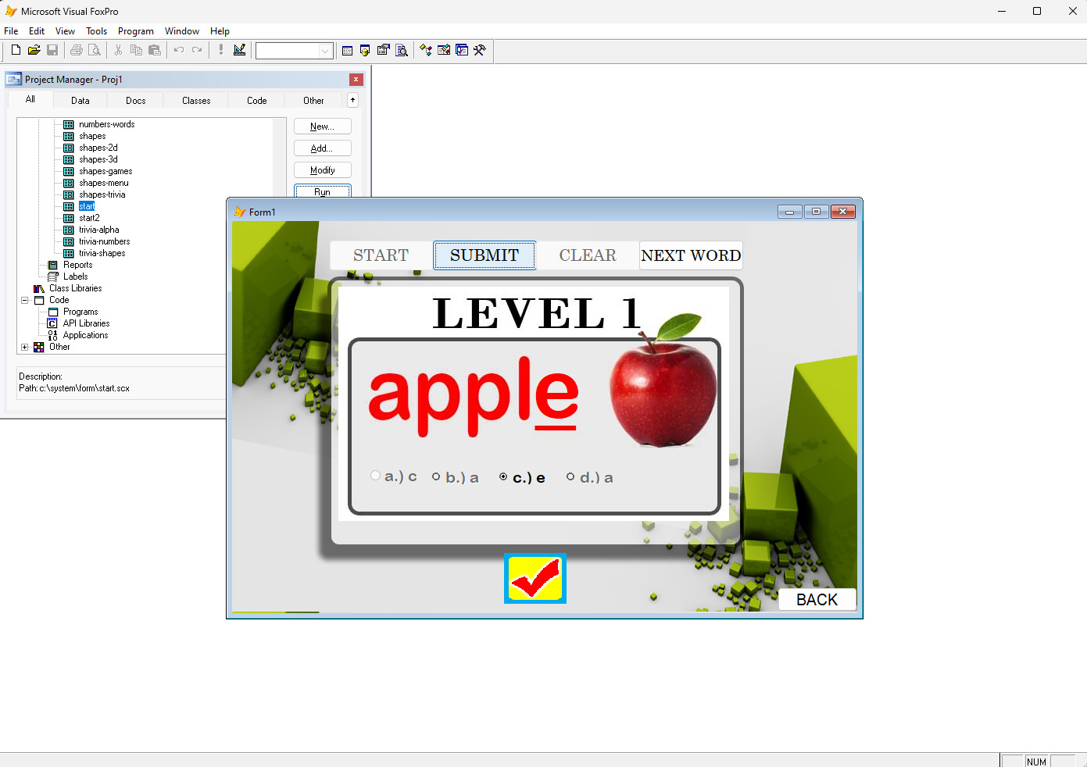Image resolution: width=1087 pixels, height=767 pixels.
Task: Open the database dropdown in toolbar
Action: [325, 51]
